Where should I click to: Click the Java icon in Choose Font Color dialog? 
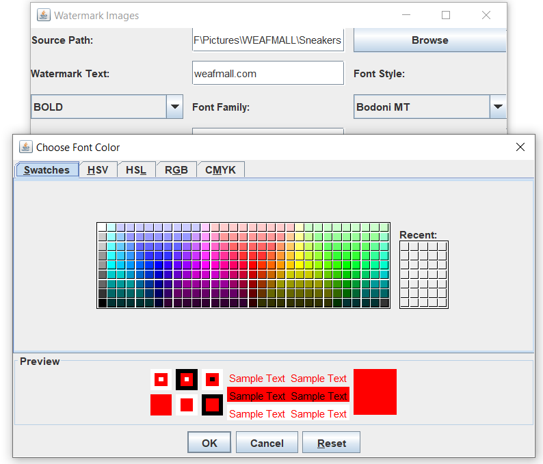pos(25,147)
